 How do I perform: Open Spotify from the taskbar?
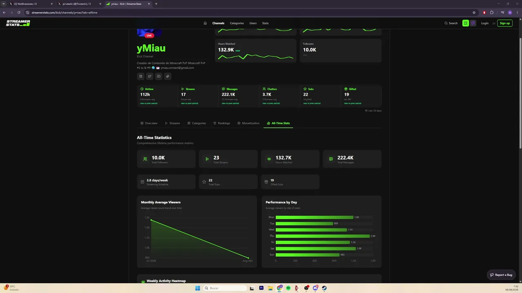[288, 288]
